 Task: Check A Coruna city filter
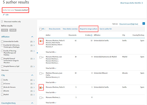(x=2, y=84)
